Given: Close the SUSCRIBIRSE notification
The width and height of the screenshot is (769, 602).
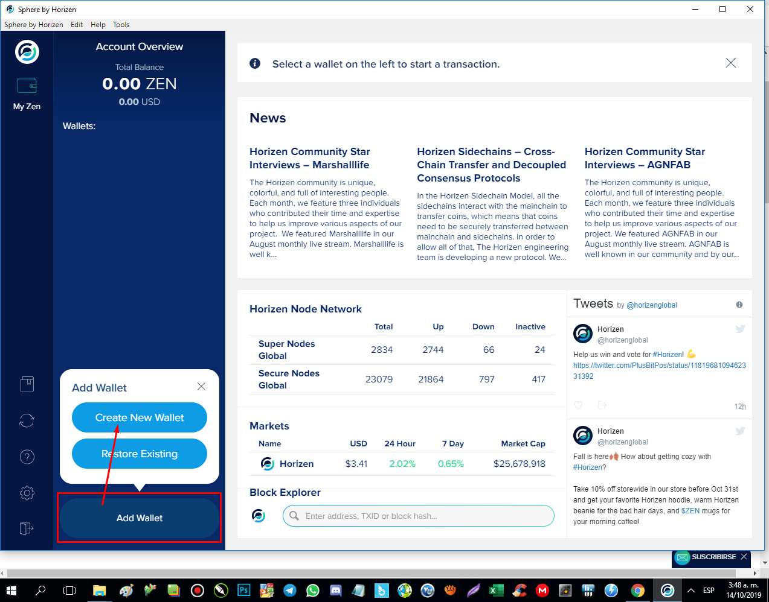Looking at the screenshot, I should (x=744, y=557).
